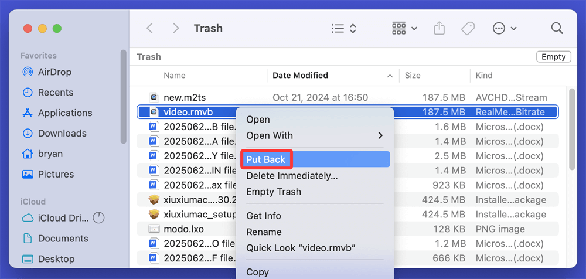586x279 pixels.
Task: Open the More actions ellipsis menu
Action: pyautogui.click(x=504, y=28)
